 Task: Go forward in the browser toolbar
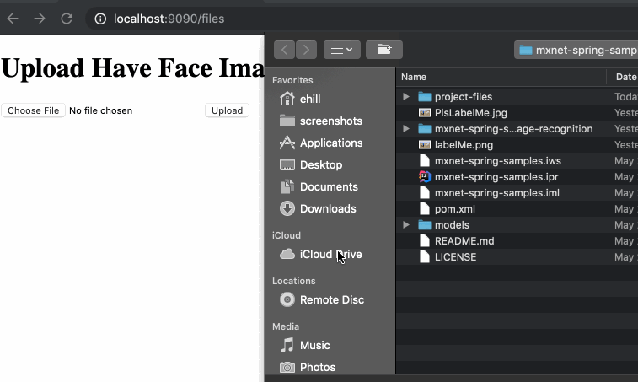pos(40,19)
